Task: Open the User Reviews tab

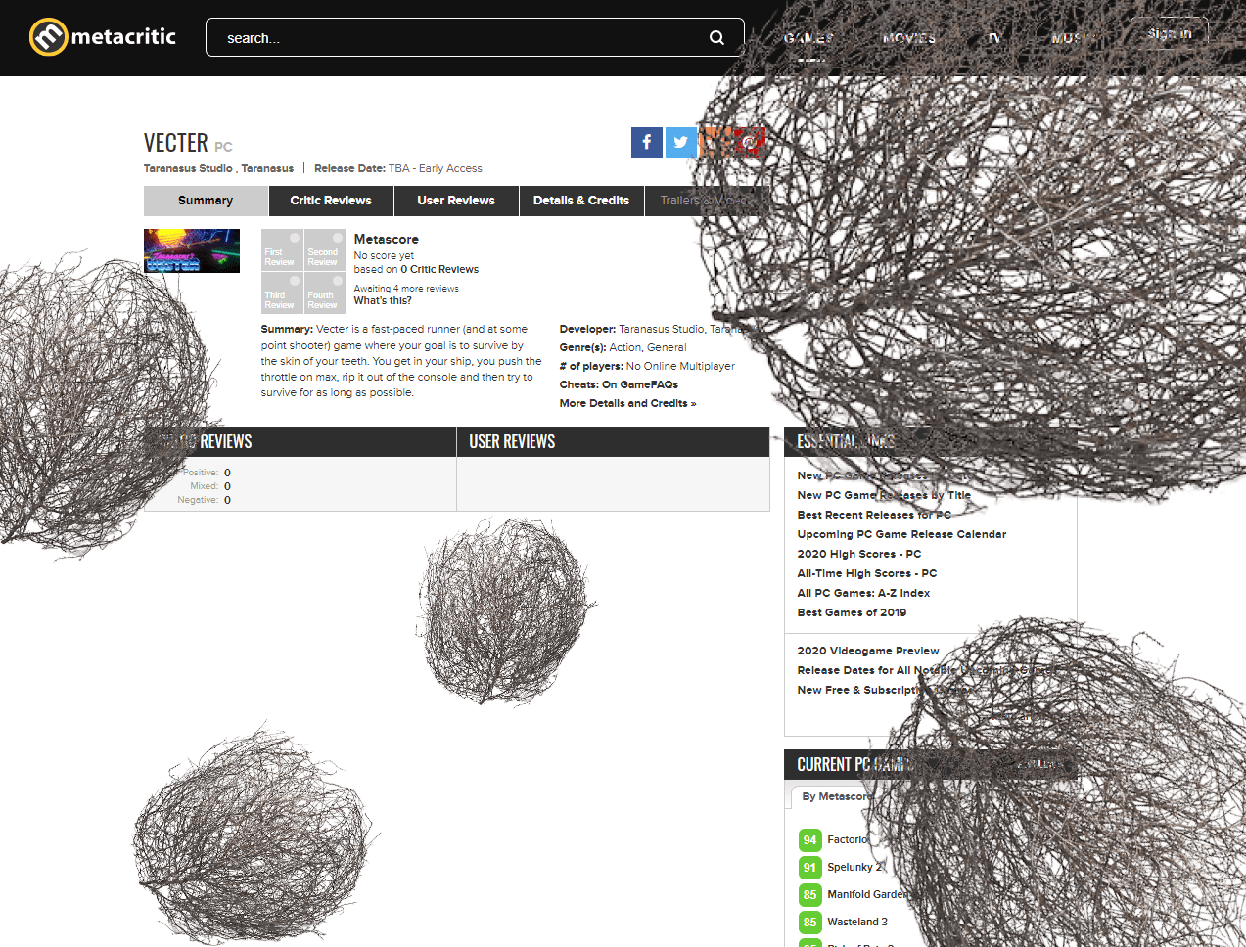Action: pos(456,201)
